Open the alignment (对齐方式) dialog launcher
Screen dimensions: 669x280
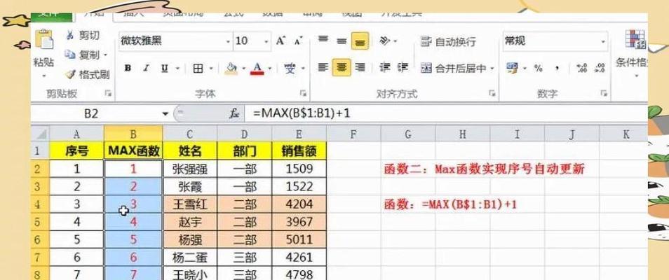[x=492, y=93]
